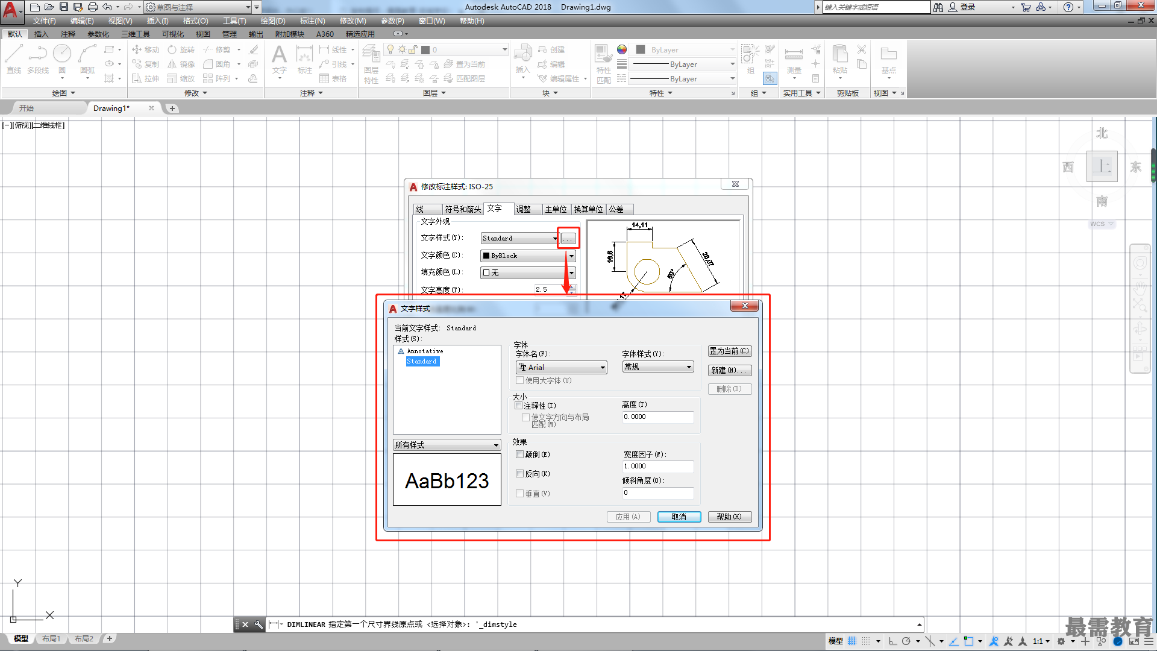Image resolution: width=1157 pixels, height=651 pixels.
Task: Click workspace switching gear icon in status bar
Action: pos(1061,641)
